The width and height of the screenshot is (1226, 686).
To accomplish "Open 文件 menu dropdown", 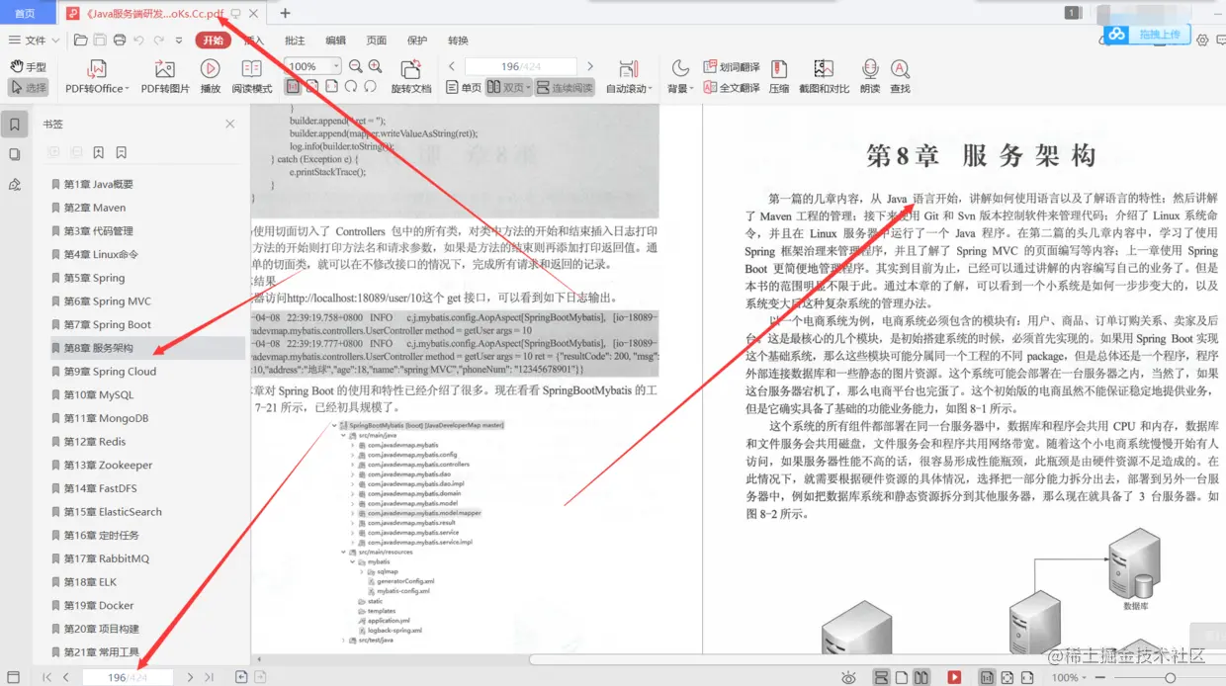I will (34, 41).
